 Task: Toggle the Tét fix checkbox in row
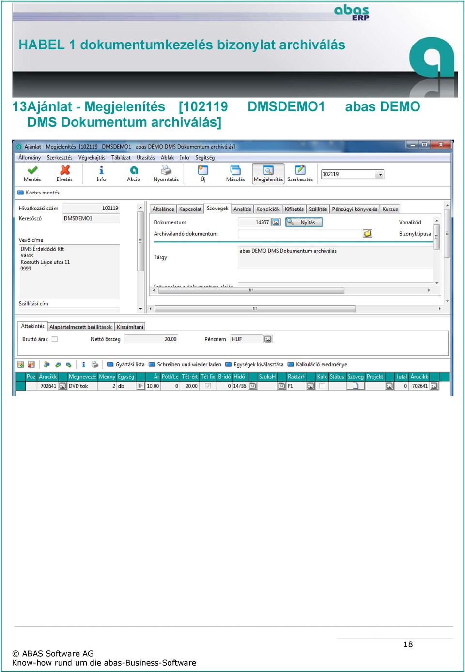coord(208,386)
